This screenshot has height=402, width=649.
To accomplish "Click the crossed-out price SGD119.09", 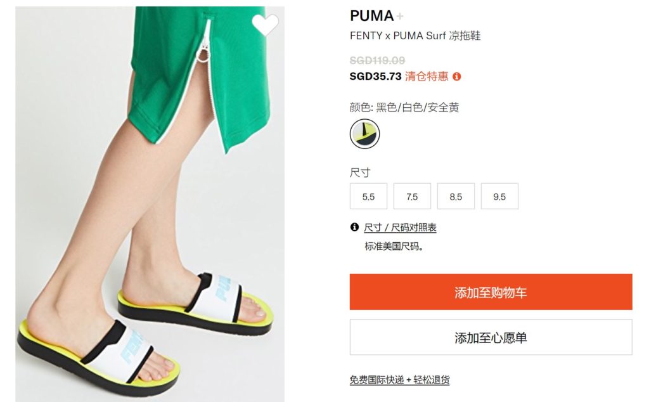I will (378, 60).
